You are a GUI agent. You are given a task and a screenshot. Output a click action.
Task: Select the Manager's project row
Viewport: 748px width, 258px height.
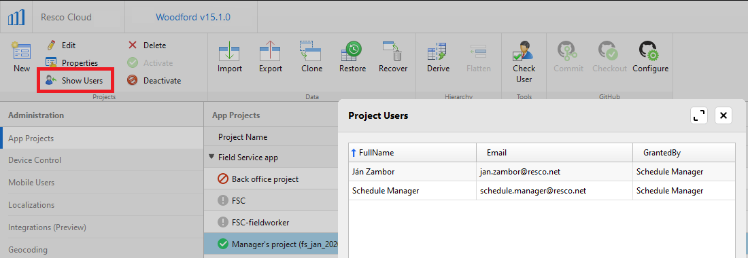271,244
